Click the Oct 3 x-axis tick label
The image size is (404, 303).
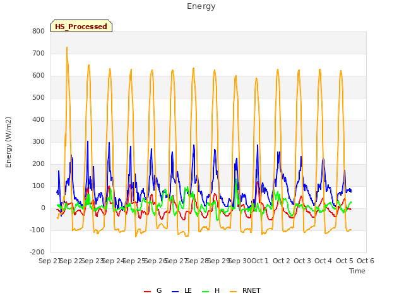click(302, 261)
